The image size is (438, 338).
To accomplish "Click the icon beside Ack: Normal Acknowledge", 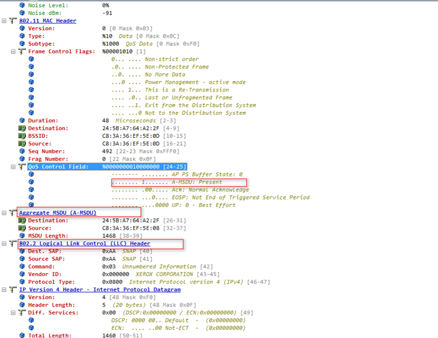I will point(31,190).
